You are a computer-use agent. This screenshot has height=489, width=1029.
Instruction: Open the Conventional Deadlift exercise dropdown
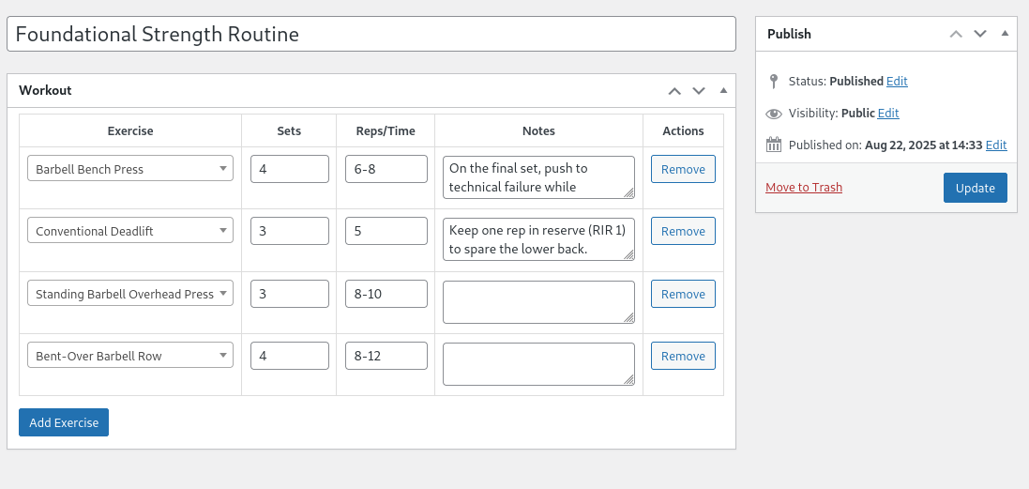130,231
